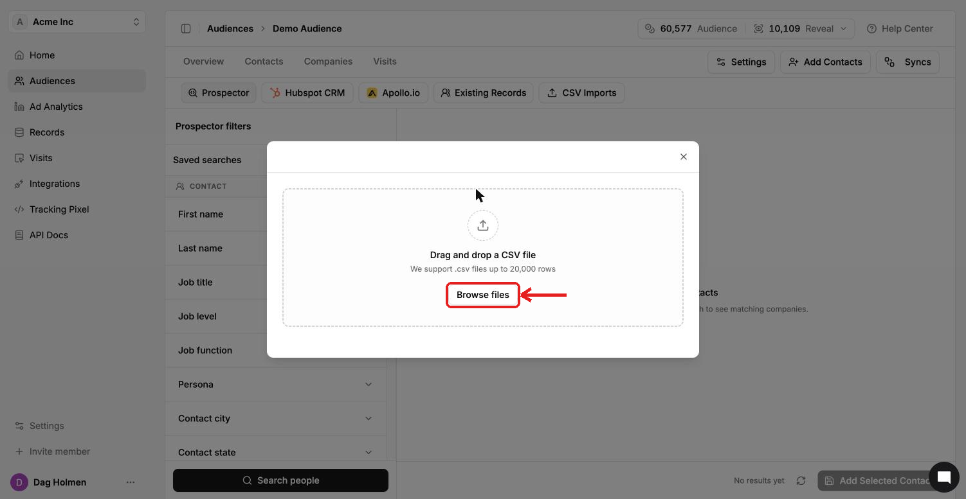
Task: Switch to the Visits tab
Action: [x=385, y=62]
